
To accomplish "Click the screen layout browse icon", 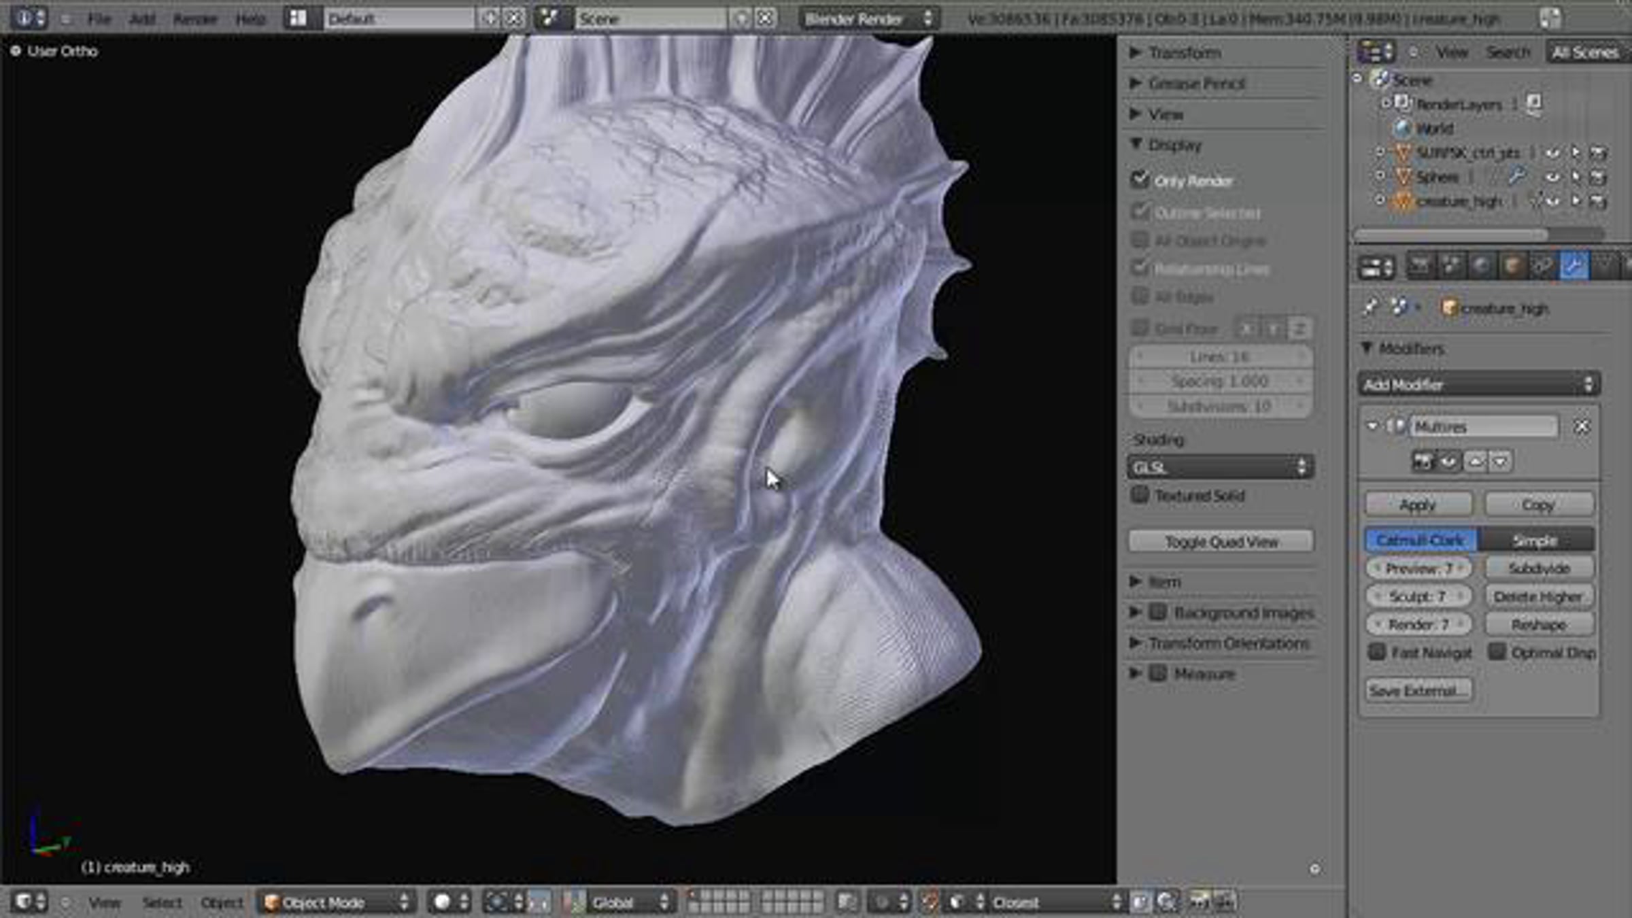I will pyautogui.click(x=298, y=18).
